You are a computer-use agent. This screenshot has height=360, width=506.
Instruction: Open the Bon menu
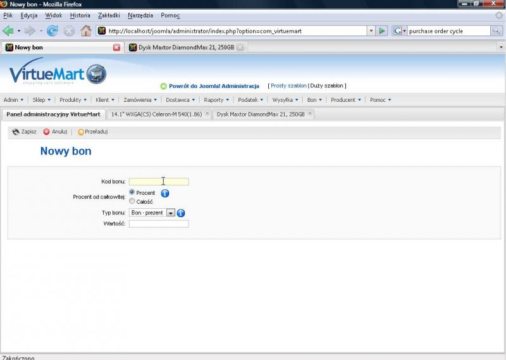tap(314, 100)
